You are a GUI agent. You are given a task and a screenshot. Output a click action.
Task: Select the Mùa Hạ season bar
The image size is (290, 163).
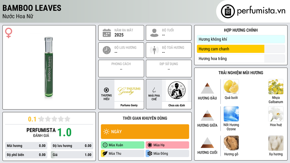pos(167,145)
